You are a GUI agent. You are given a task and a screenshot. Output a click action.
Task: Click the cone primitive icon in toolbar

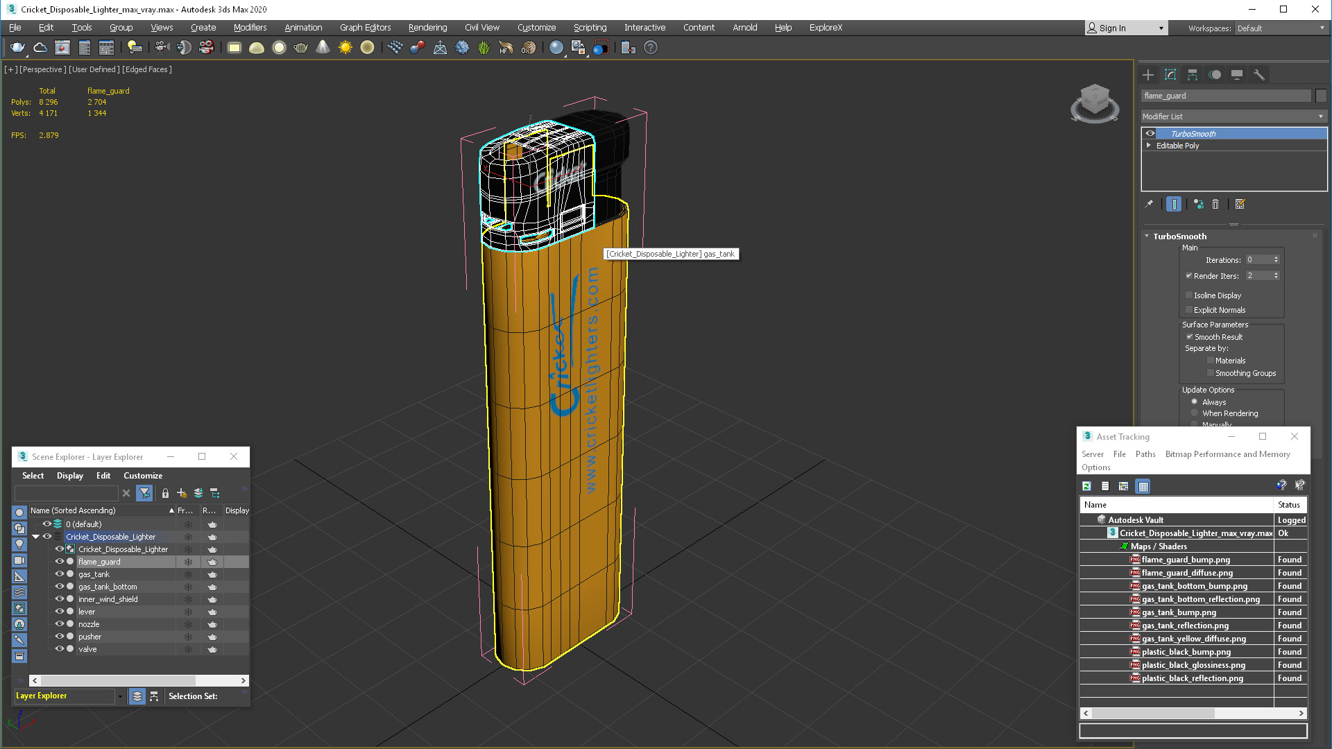323,47
